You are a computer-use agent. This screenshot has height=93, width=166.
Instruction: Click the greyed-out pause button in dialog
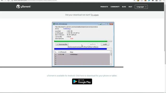(x=93, y=44)
